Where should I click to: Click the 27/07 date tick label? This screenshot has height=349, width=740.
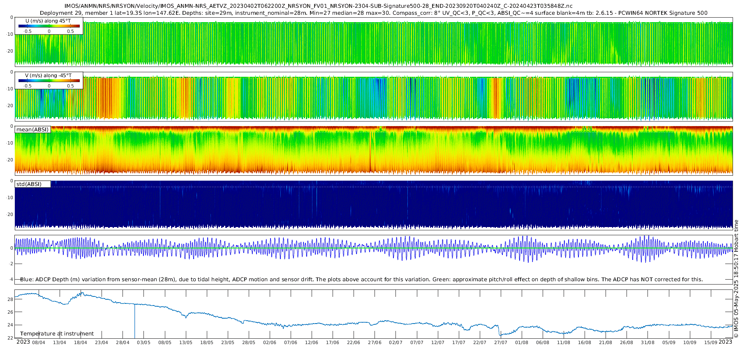click(501, 342)
